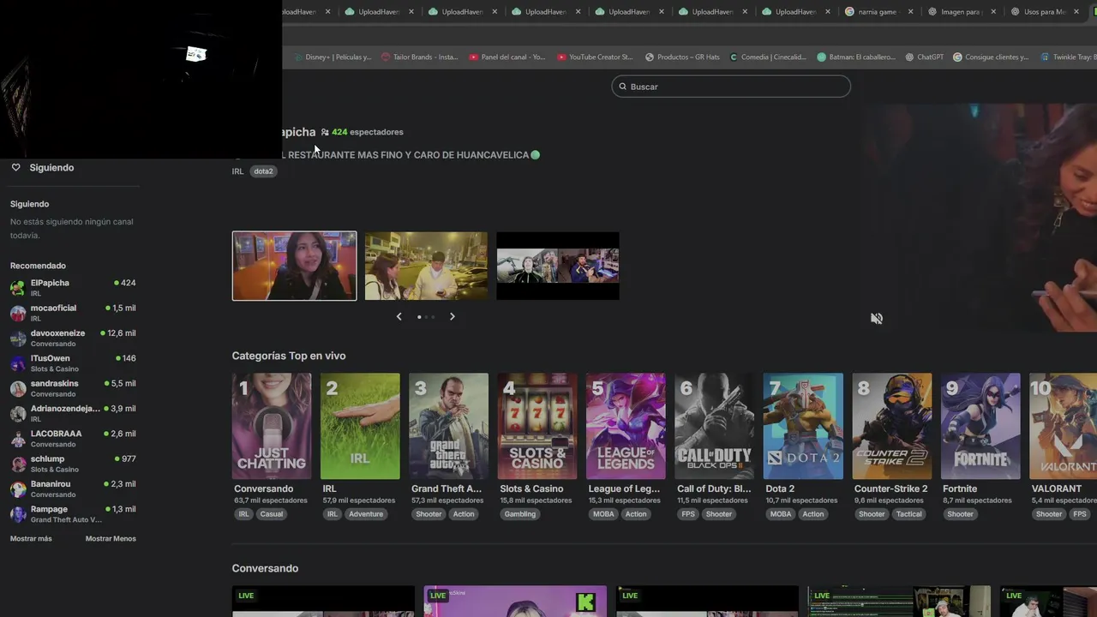Collapse the list with Mostrar Menos
The image size is (1097, 617).
(x=111, y=539)
